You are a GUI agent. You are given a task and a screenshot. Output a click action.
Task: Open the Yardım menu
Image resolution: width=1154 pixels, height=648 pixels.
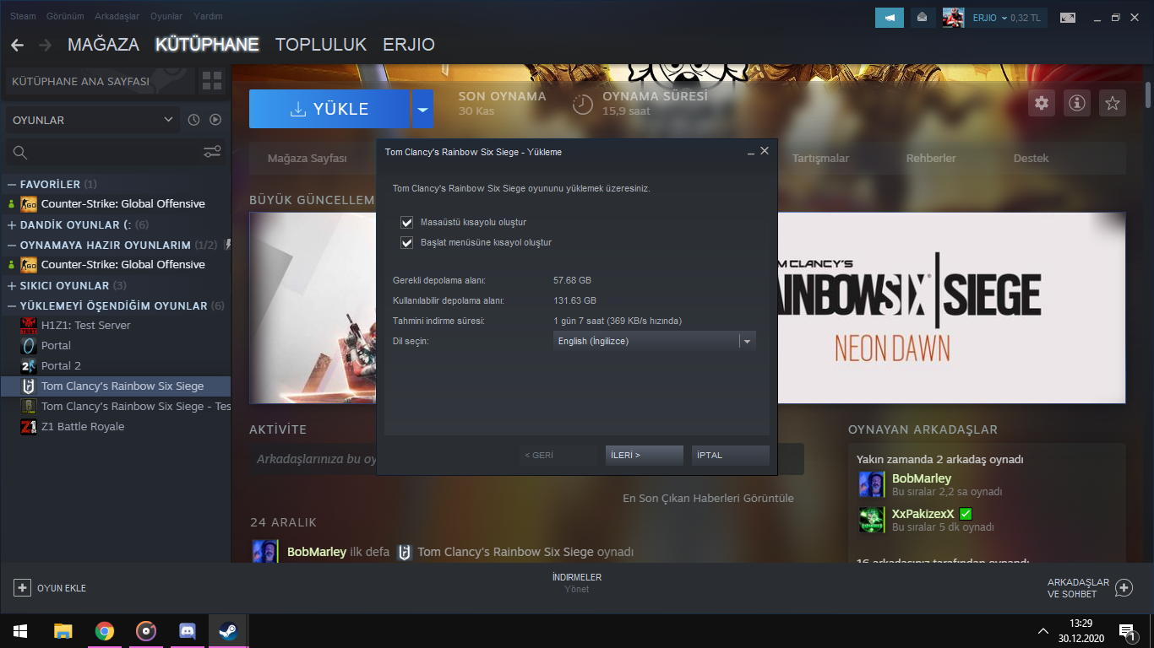tap(208, 16)
